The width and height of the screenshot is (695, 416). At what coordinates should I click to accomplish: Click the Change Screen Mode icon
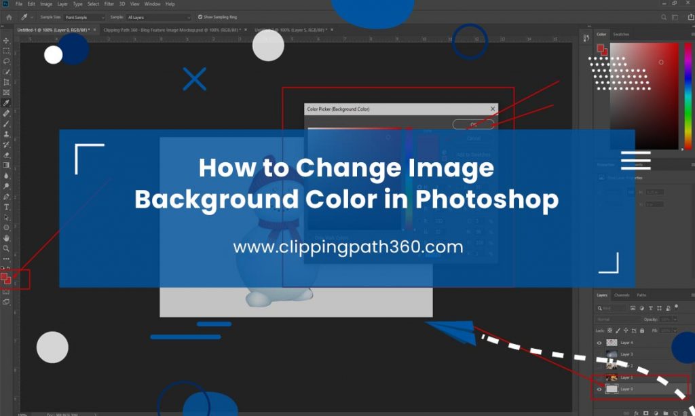pyautogui.click(x=5, y=302)
